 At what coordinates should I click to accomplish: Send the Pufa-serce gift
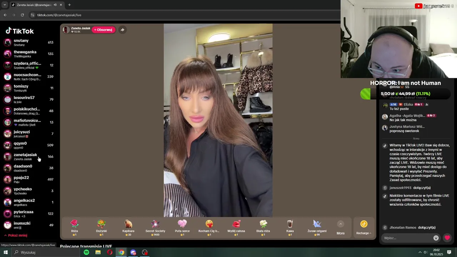tap(182, 227)
